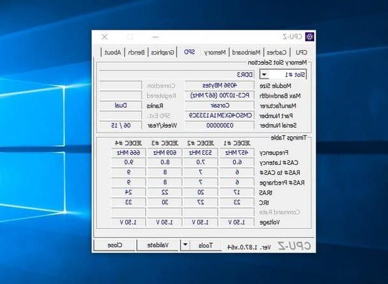This screenshot has height=284, width=388.
Task: Click the tRAS value 20
Action: [x=200, y=192]
